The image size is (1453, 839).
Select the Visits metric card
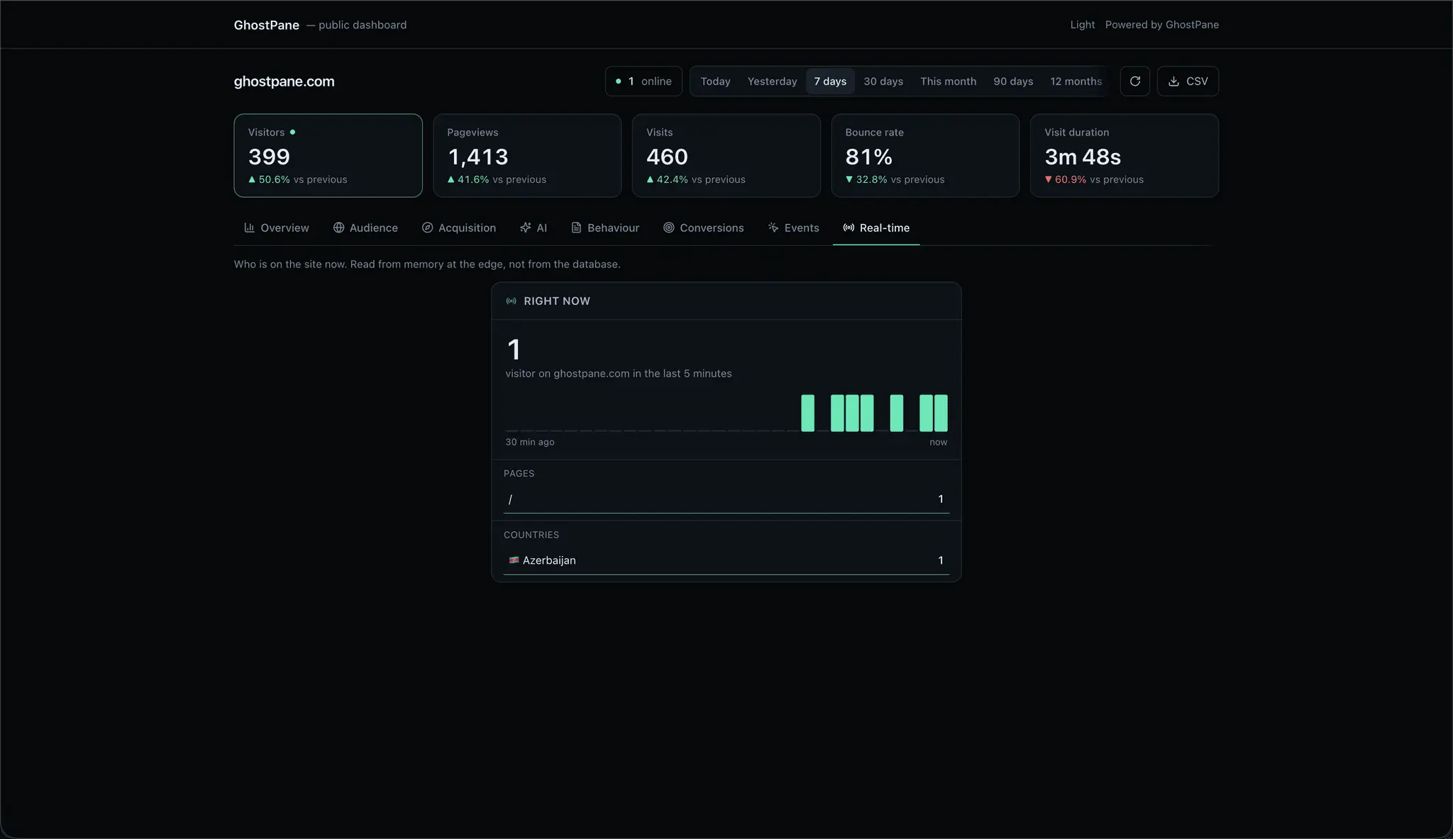click(726, 155)
